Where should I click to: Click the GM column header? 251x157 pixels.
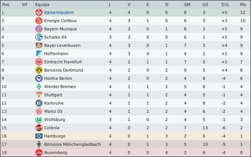coord(187,4)
